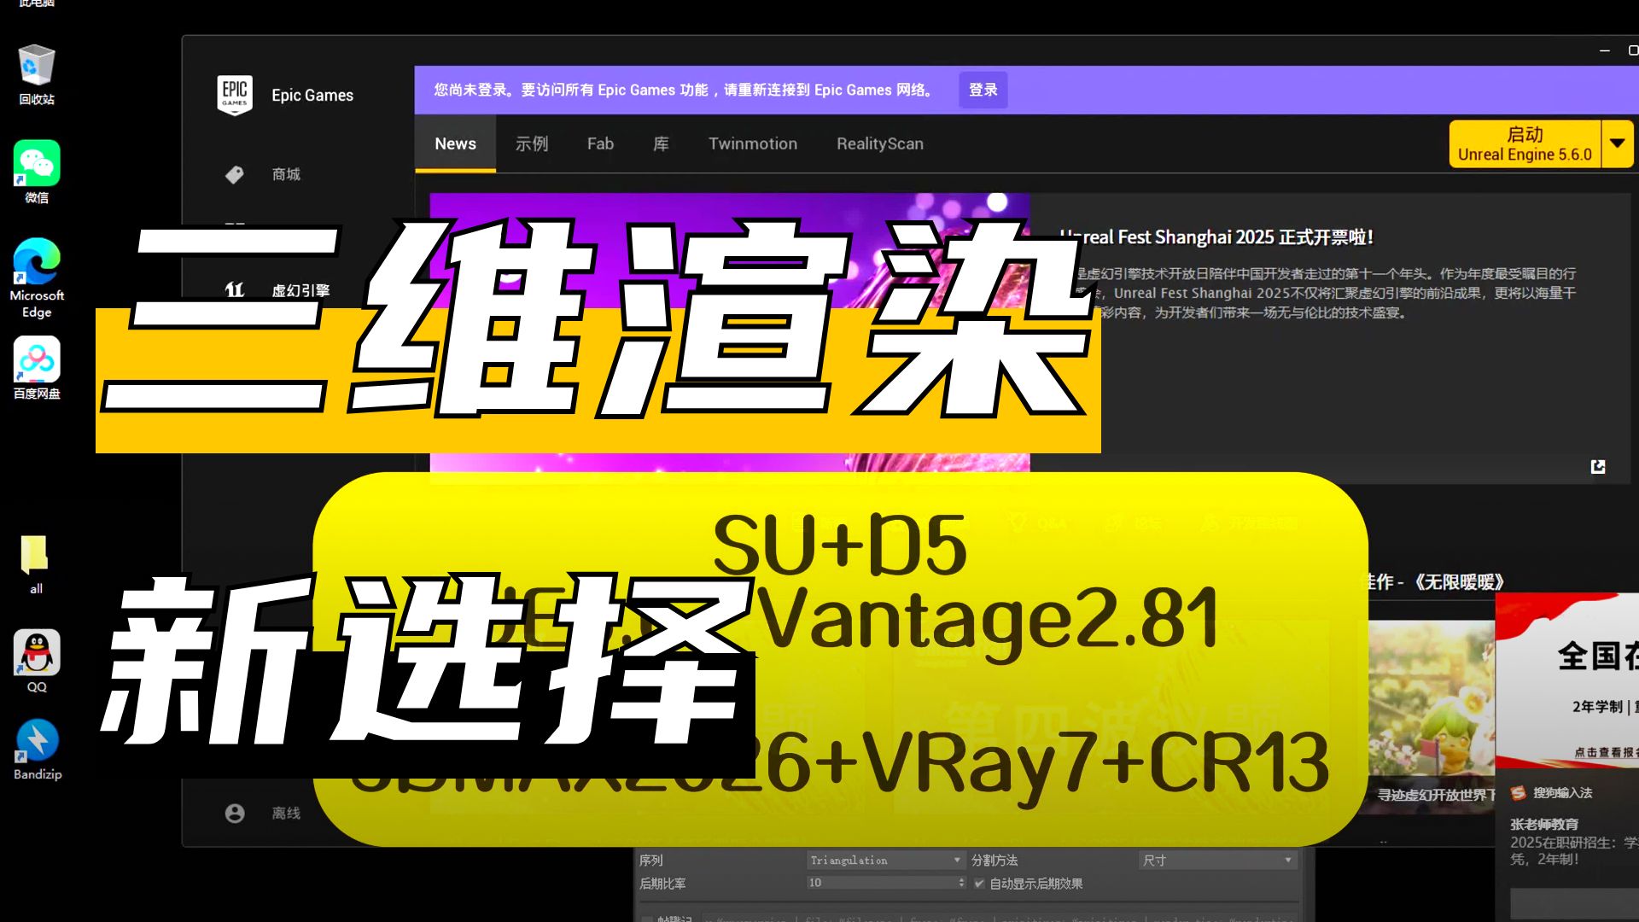This screenshot has height=922, width=1639.
Task: Open the 《无限暖暖》 featured article title
Action: coord(1433,582)
